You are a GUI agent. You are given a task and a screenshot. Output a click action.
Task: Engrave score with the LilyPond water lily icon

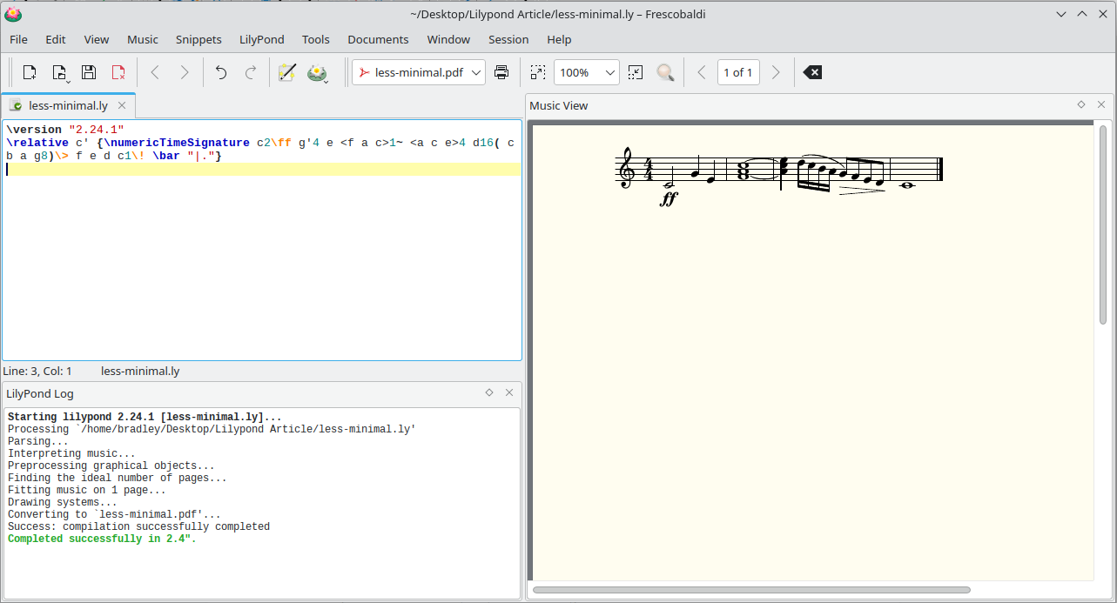317,73
